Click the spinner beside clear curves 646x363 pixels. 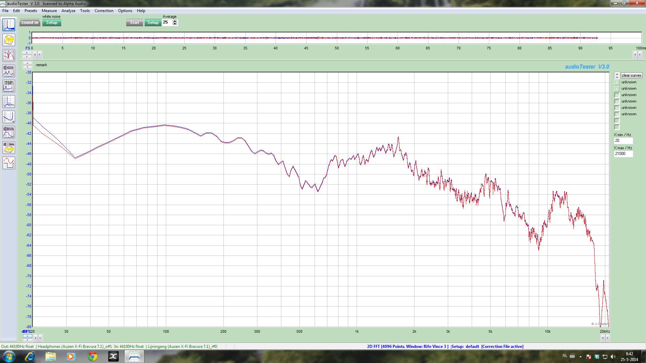(x=617, y=75)
